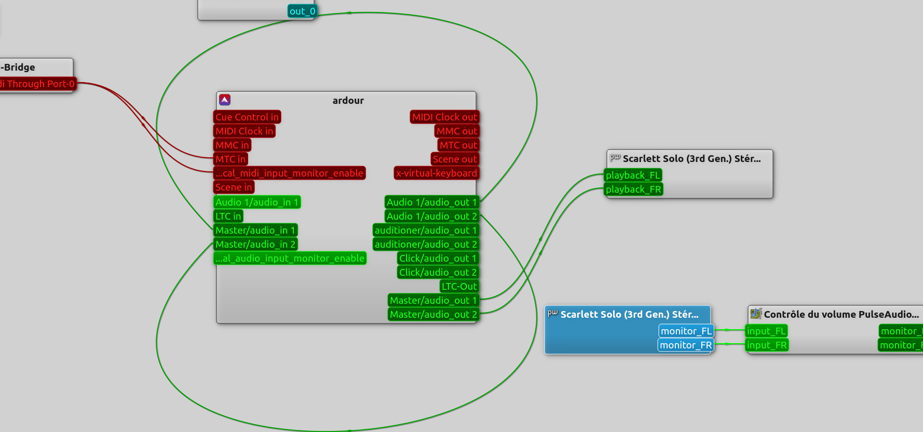This screenshot has height=432, width=923.
Task: Click input_FL port on PulseAudio node
Action: pyautogui.click(x=766, y=331)
